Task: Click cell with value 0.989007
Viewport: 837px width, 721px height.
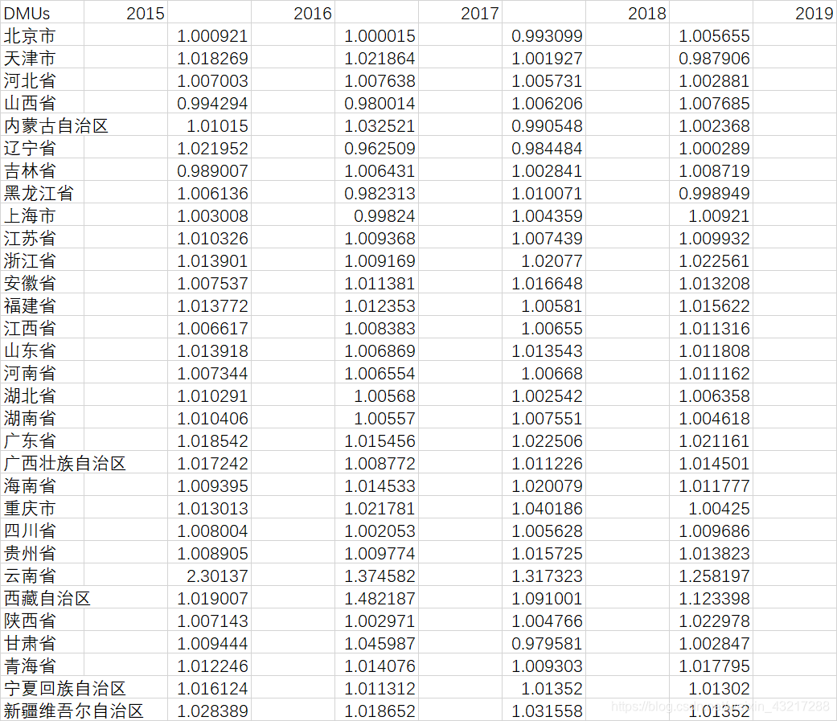Action: [x=209, y=170]
